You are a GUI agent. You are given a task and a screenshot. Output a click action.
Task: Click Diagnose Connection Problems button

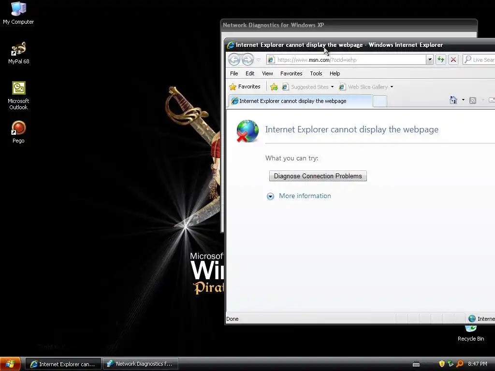click(x=318, y=176)
